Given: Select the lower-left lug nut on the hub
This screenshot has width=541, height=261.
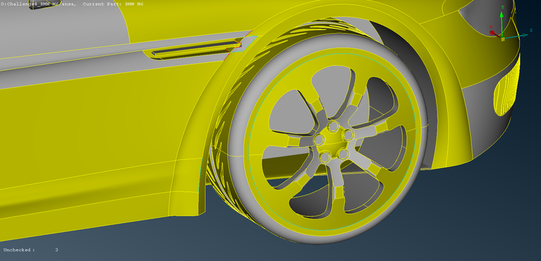Looking at the screenshot, I should tap(325, 157).
